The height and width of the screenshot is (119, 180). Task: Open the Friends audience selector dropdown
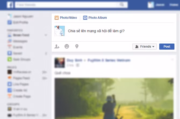[x=144, y=47]
